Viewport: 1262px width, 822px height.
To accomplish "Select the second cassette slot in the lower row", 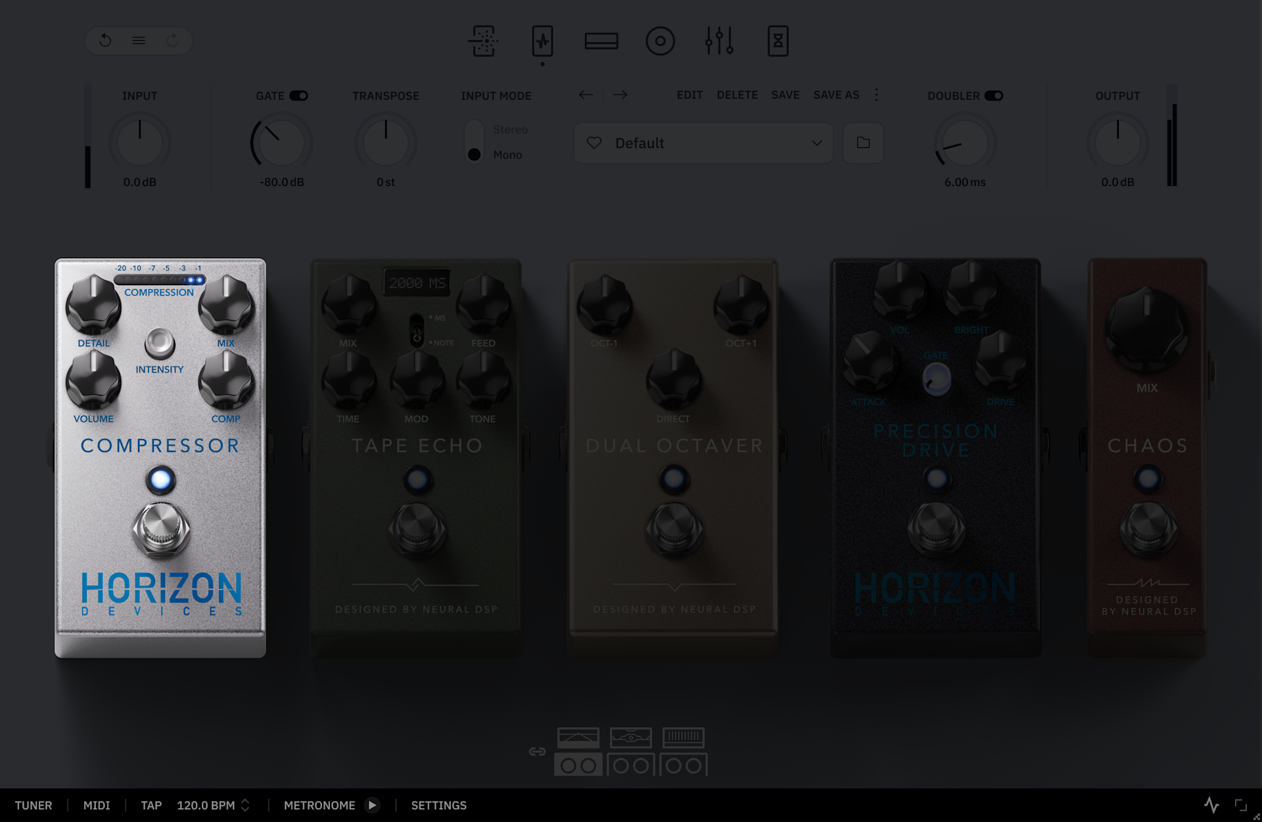I will 631,765.
